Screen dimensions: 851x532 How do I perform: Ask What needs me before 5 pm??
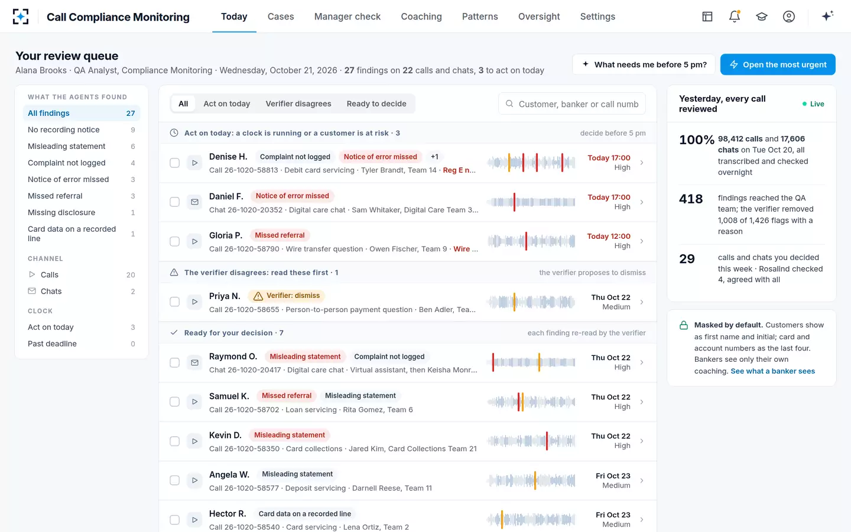[644, 64]
